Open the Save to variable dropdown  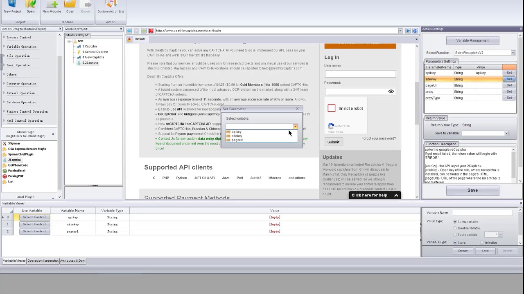coord(506,133)
